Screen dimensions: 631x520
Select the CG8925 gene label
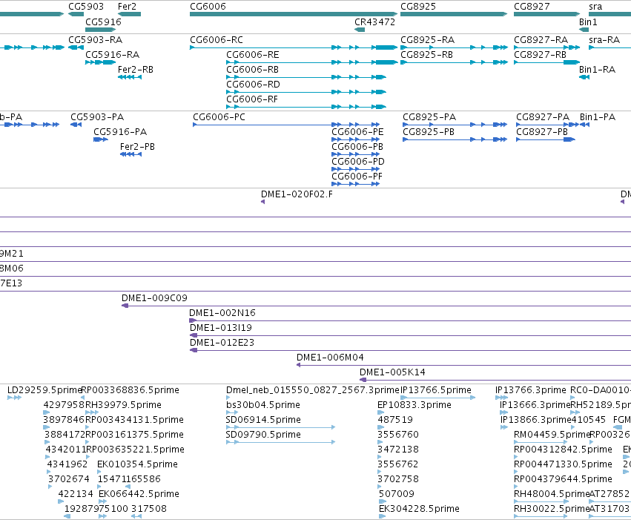417,7
